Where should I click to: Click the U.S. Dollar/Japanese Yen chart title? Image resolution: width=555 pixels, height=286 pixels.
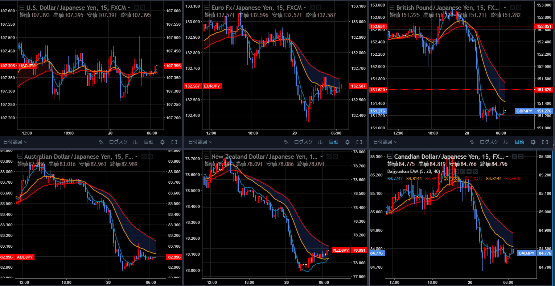(x=76, y=8)
